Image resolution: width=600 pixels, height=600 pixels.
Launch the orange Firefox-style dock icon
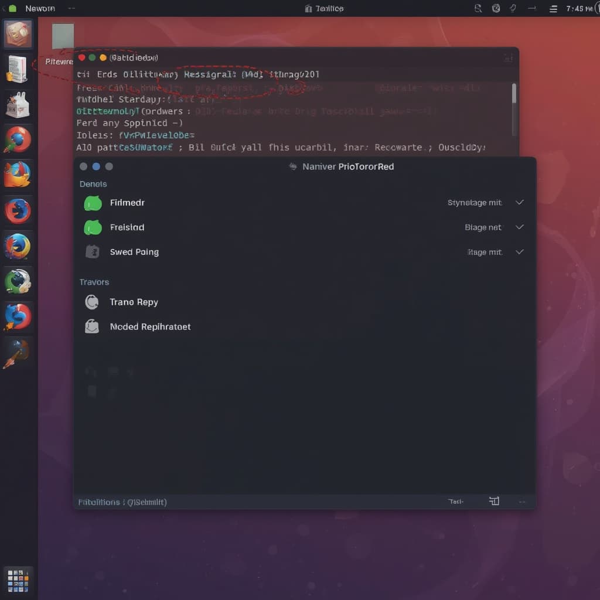pos(17,175)
